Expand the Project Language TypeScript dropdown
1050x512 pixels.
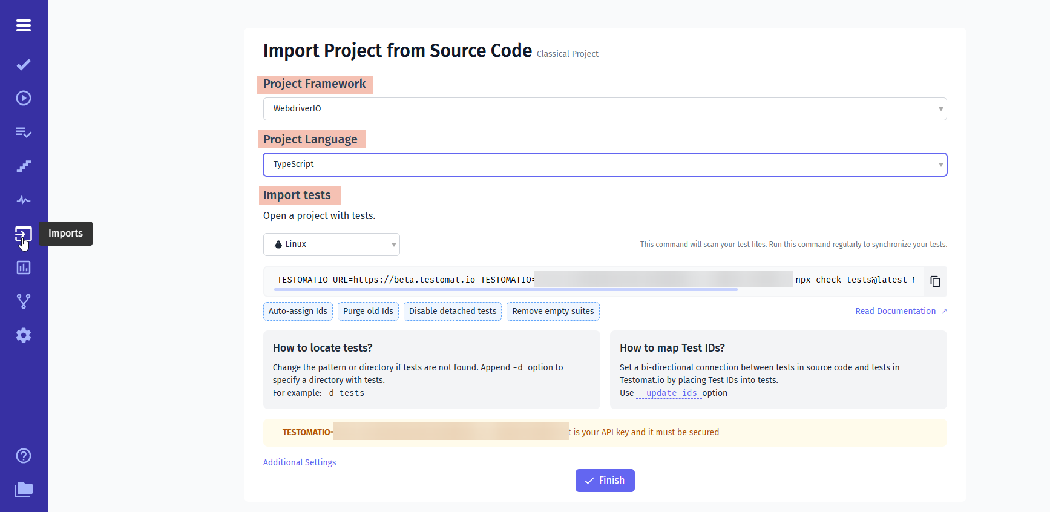coord(605,165)
